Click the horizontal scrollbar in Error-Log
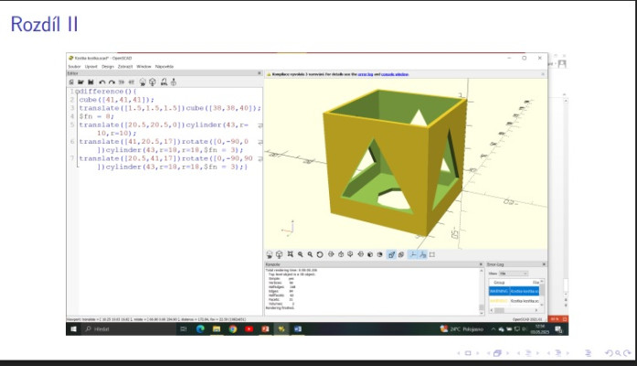The height and width of the screenshot is (366, 637). point(515,310)
